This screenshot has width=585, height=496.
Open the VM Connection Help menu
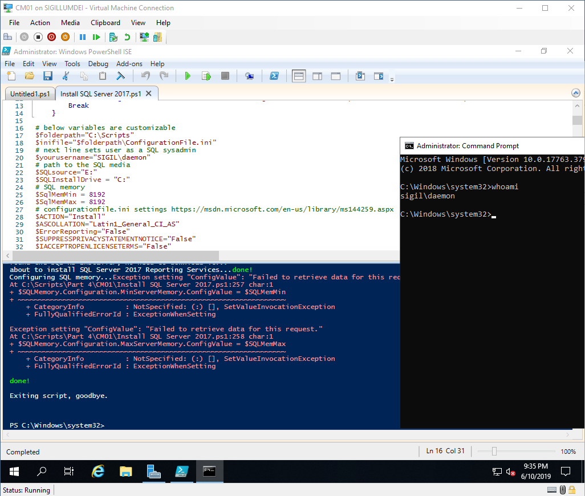(163, 23)
